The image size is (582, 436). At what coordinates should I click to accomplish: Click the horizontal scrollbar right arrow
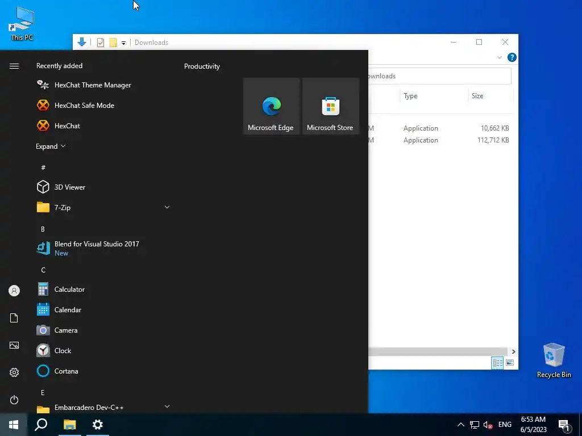[513, 352]
